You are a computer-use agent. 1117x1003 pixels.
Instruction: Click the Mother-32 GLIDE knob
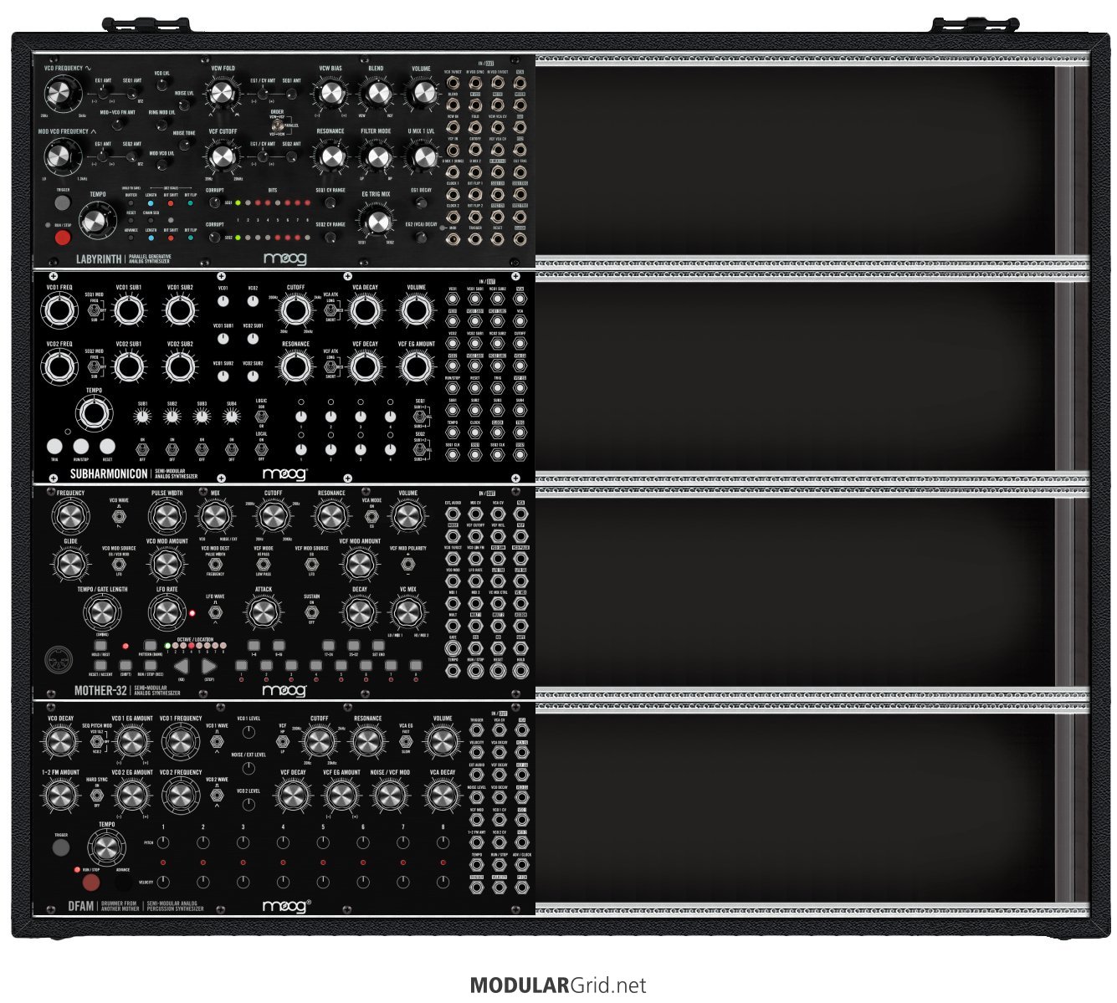70,564
